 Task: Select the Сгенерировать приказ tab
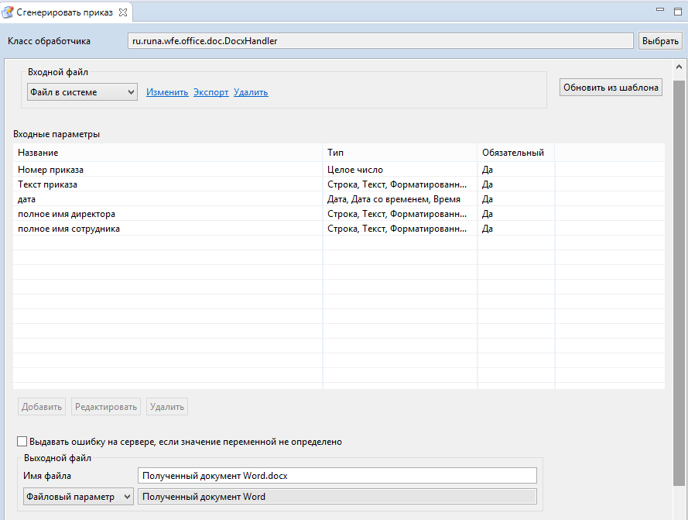(64, 12)
